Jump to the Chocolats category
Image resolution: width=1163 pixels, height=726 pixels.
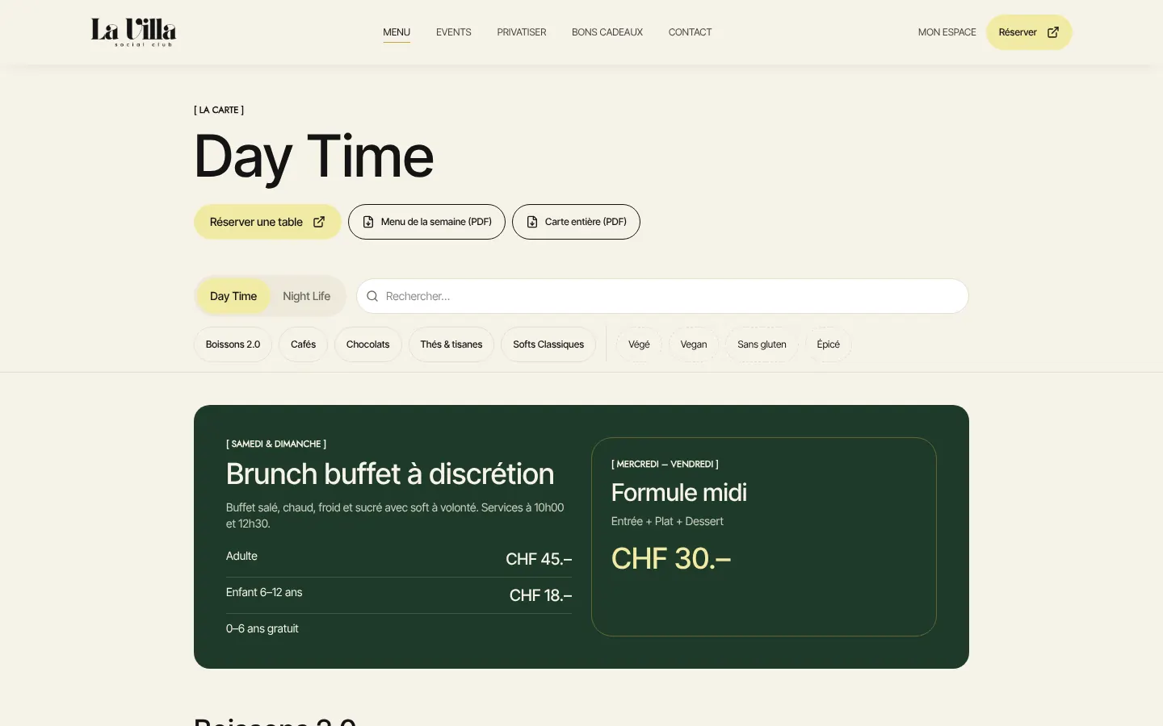(367, 344)
